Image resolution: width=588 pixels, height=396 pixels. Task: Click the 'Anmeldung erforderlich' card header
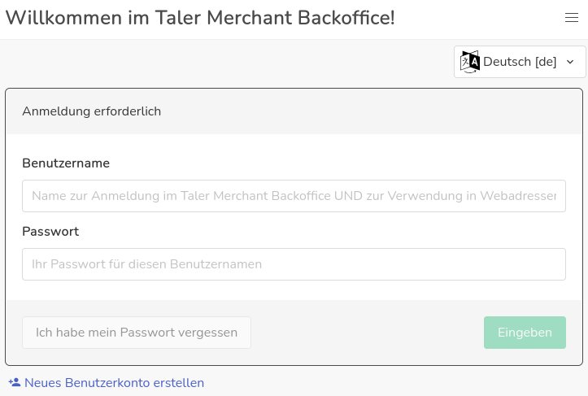pyautogui.click(x=91, y=111)
